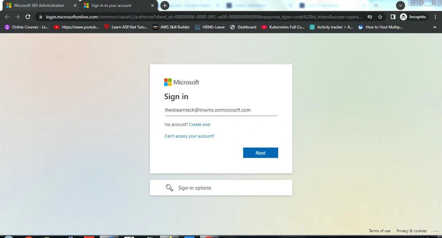The height and width of the screenshot is (238, 442).
Task: Open Terms of use link
Action: pyautogui.click(x=380, y=231)
